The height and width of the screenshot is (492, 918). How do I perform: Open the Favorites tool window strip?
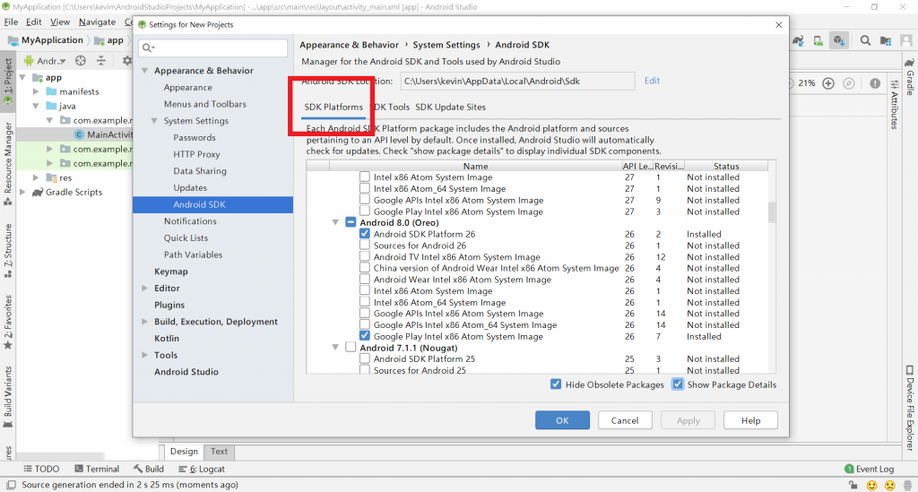pos(7,323)
